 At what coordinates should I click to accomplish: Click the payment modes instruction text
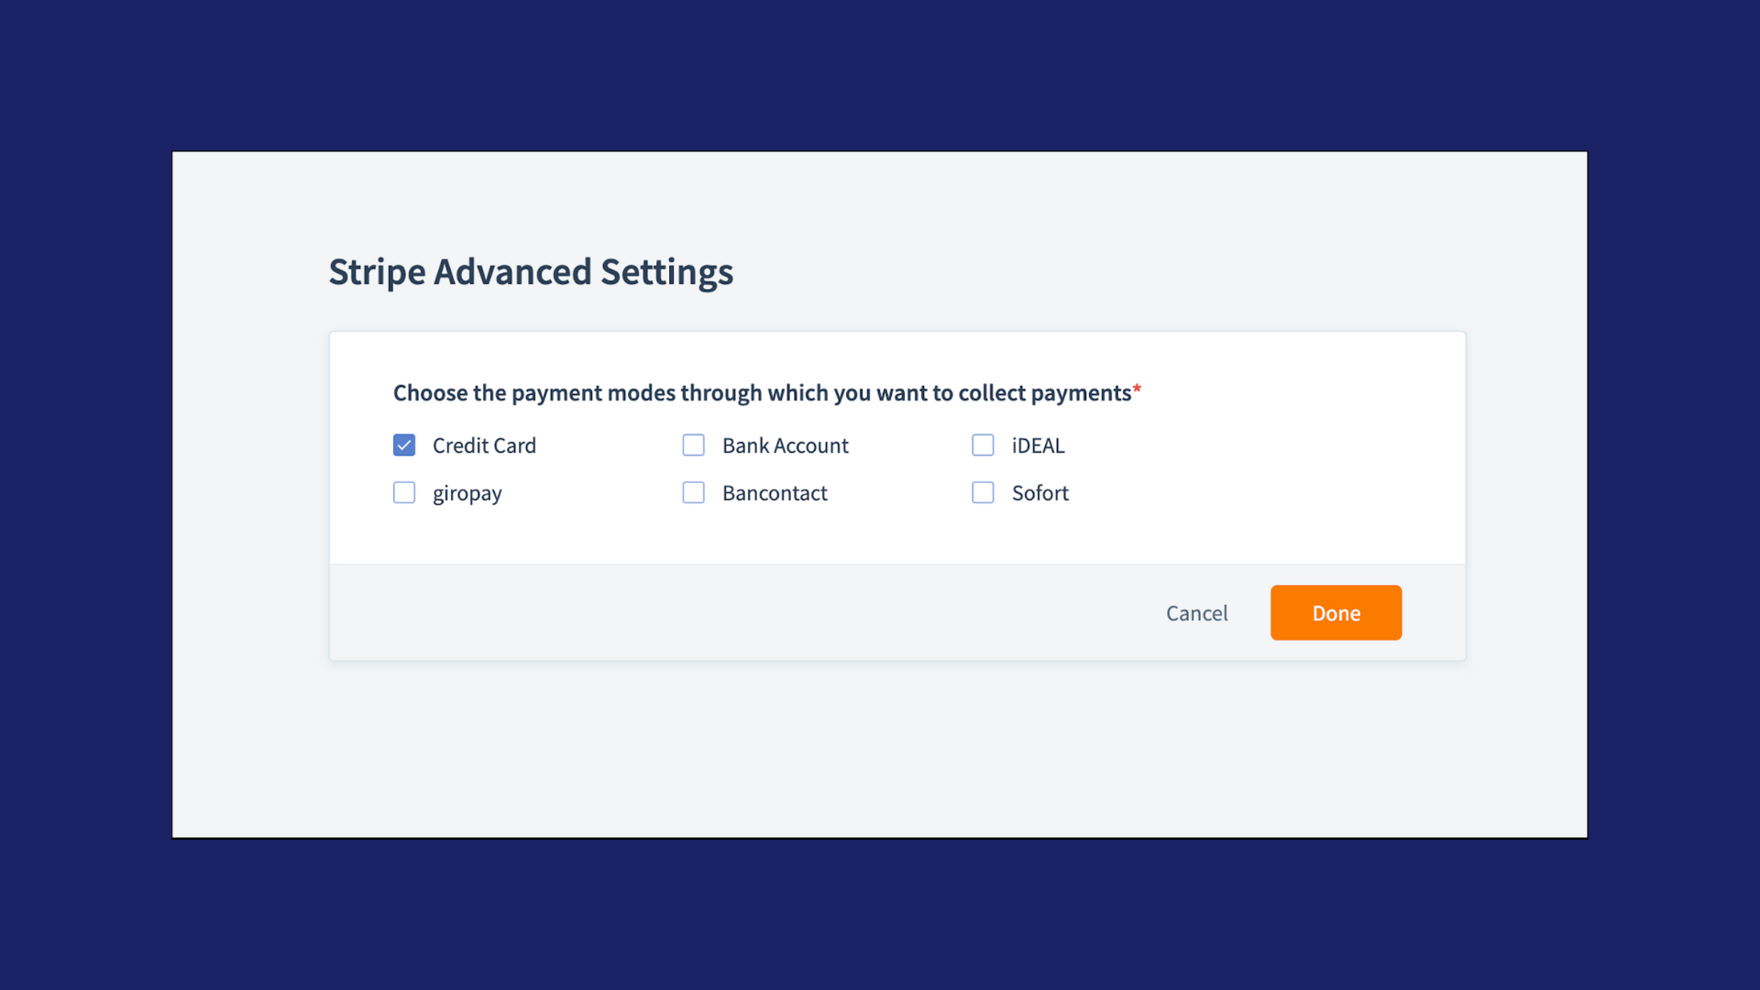[x=762, y=393]
